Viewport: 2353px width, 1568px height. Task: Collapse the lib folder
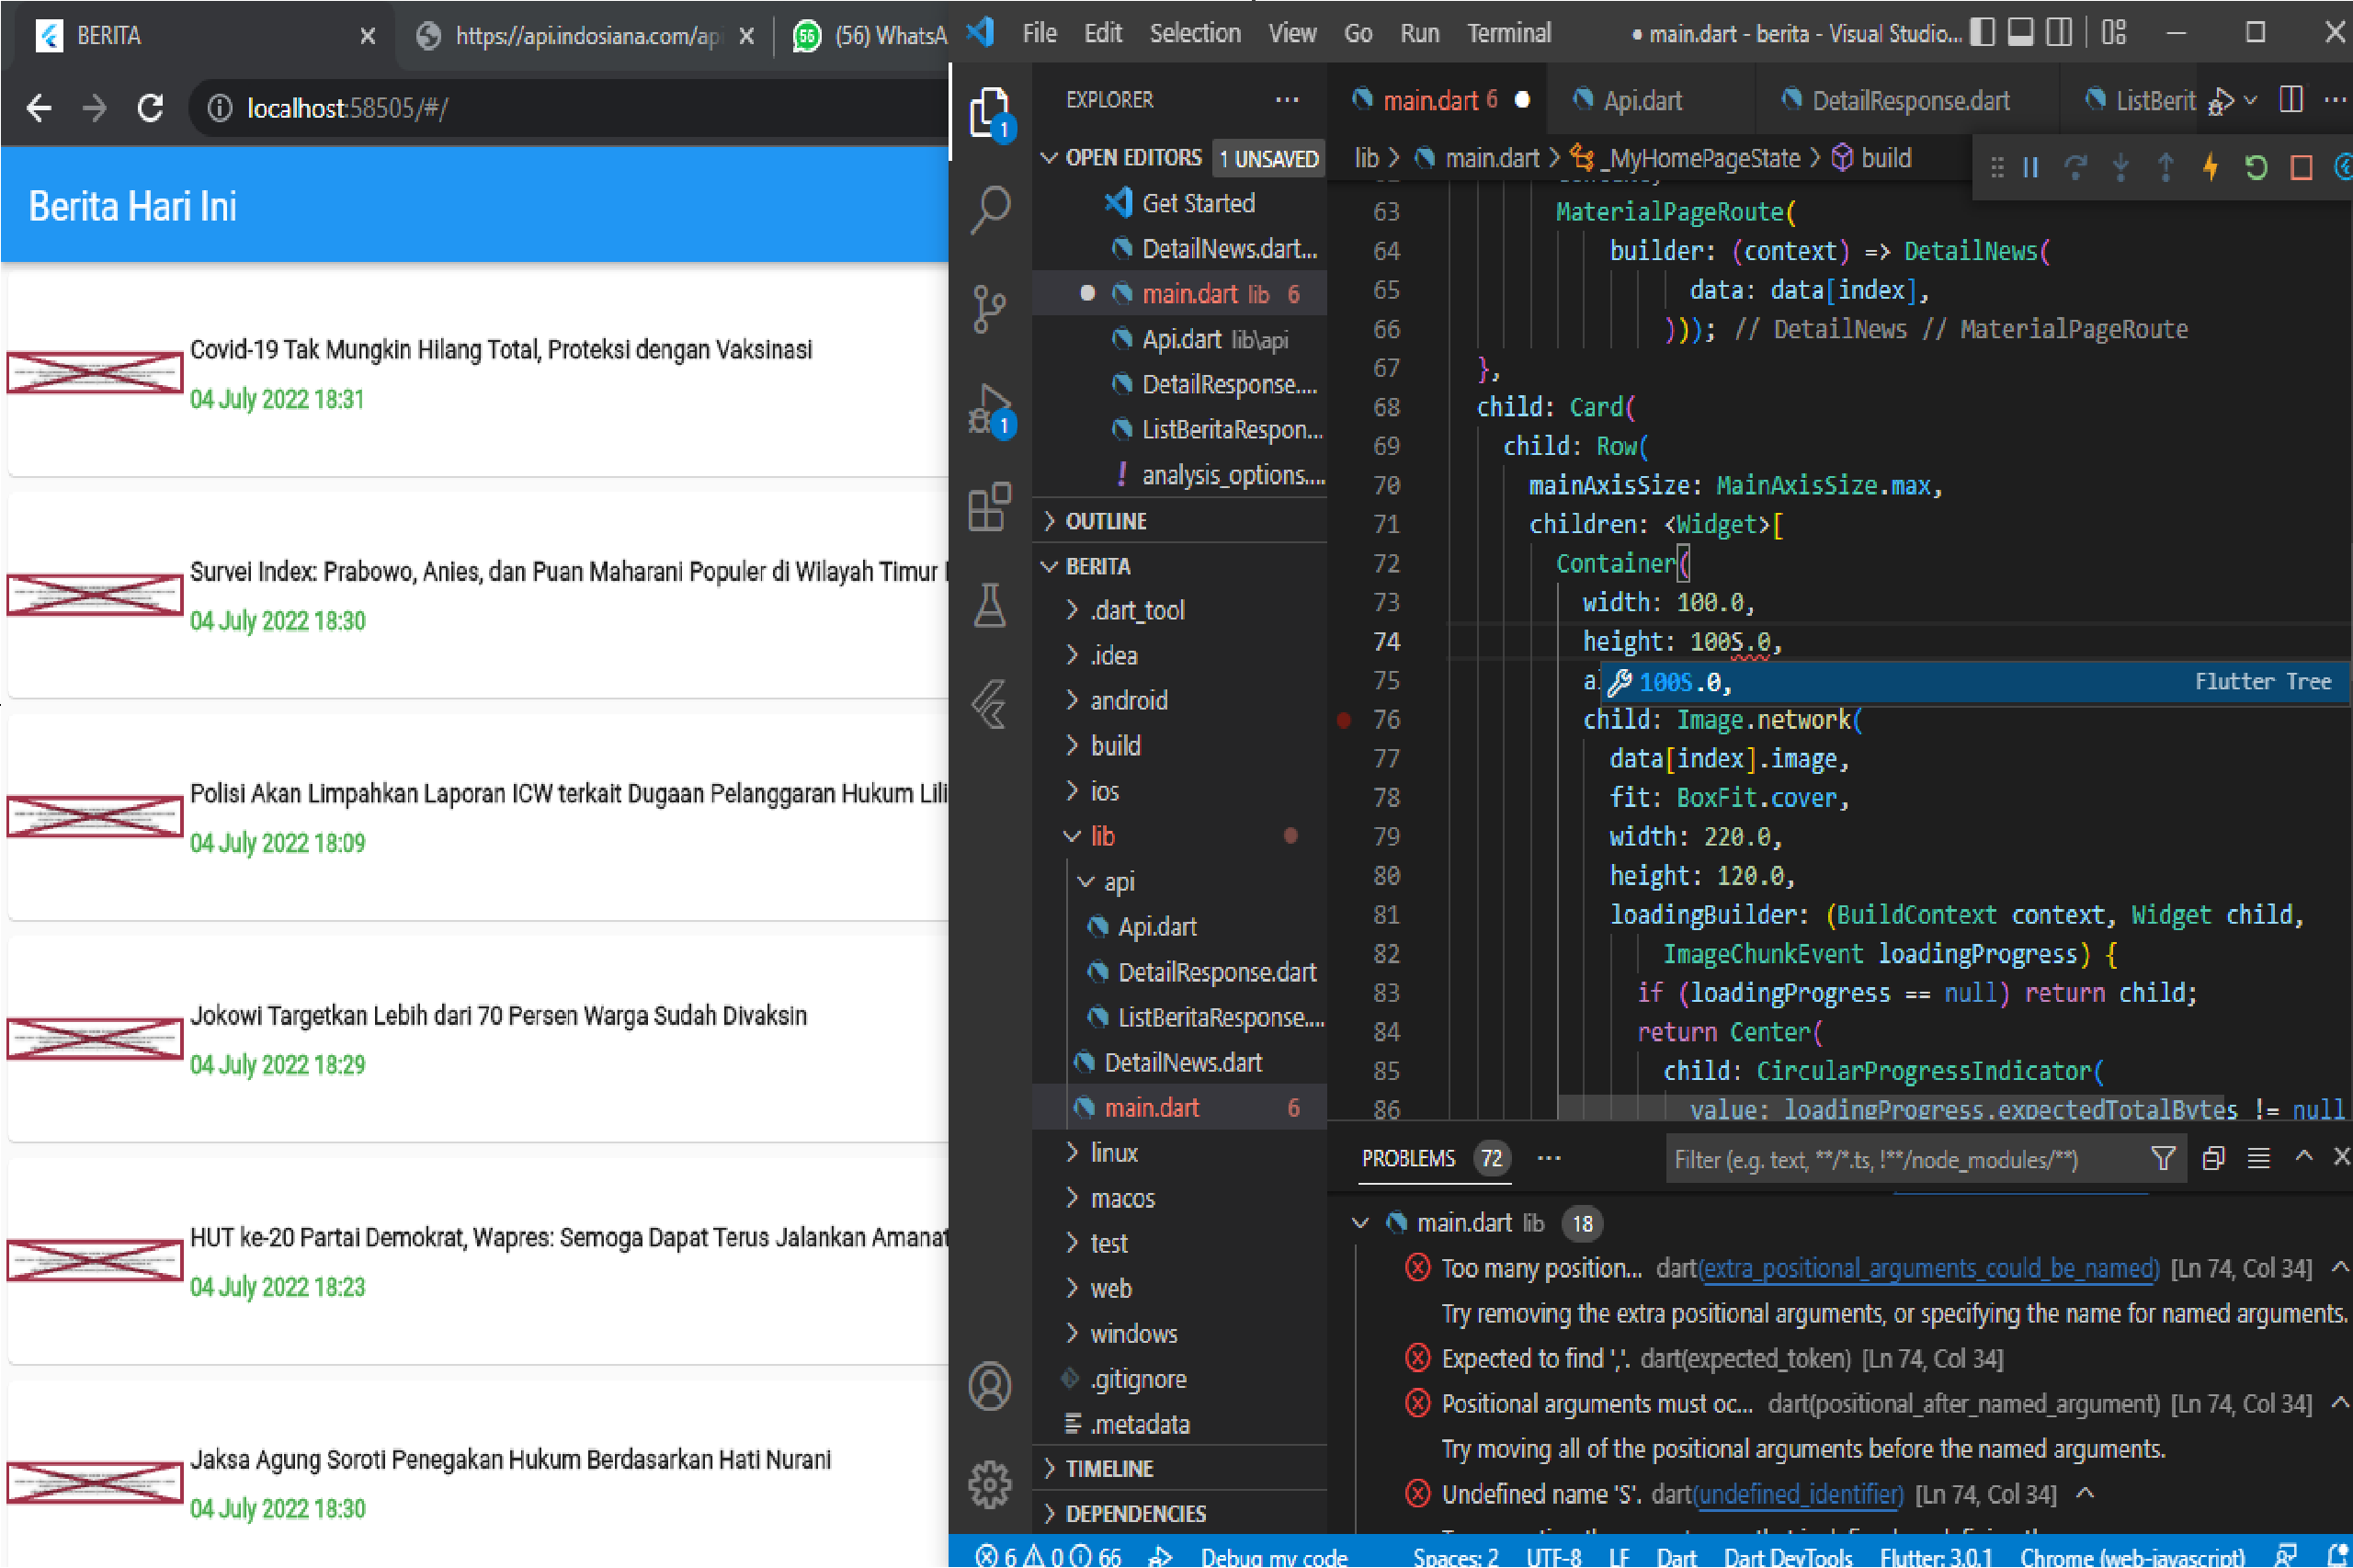pyautogui.click(x=1101, y=836)
